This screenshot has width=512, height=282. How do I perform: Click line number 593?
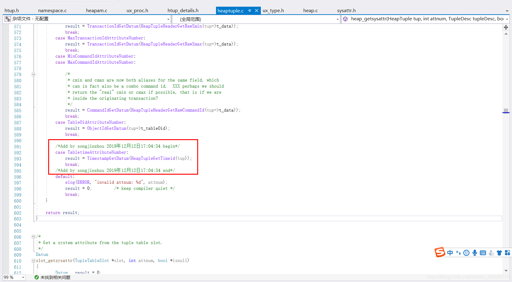[18, 159]
